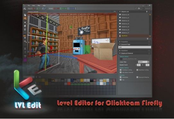Click the app logo in title bar
This screenshot has width=174, height=119.
(24, 5)
